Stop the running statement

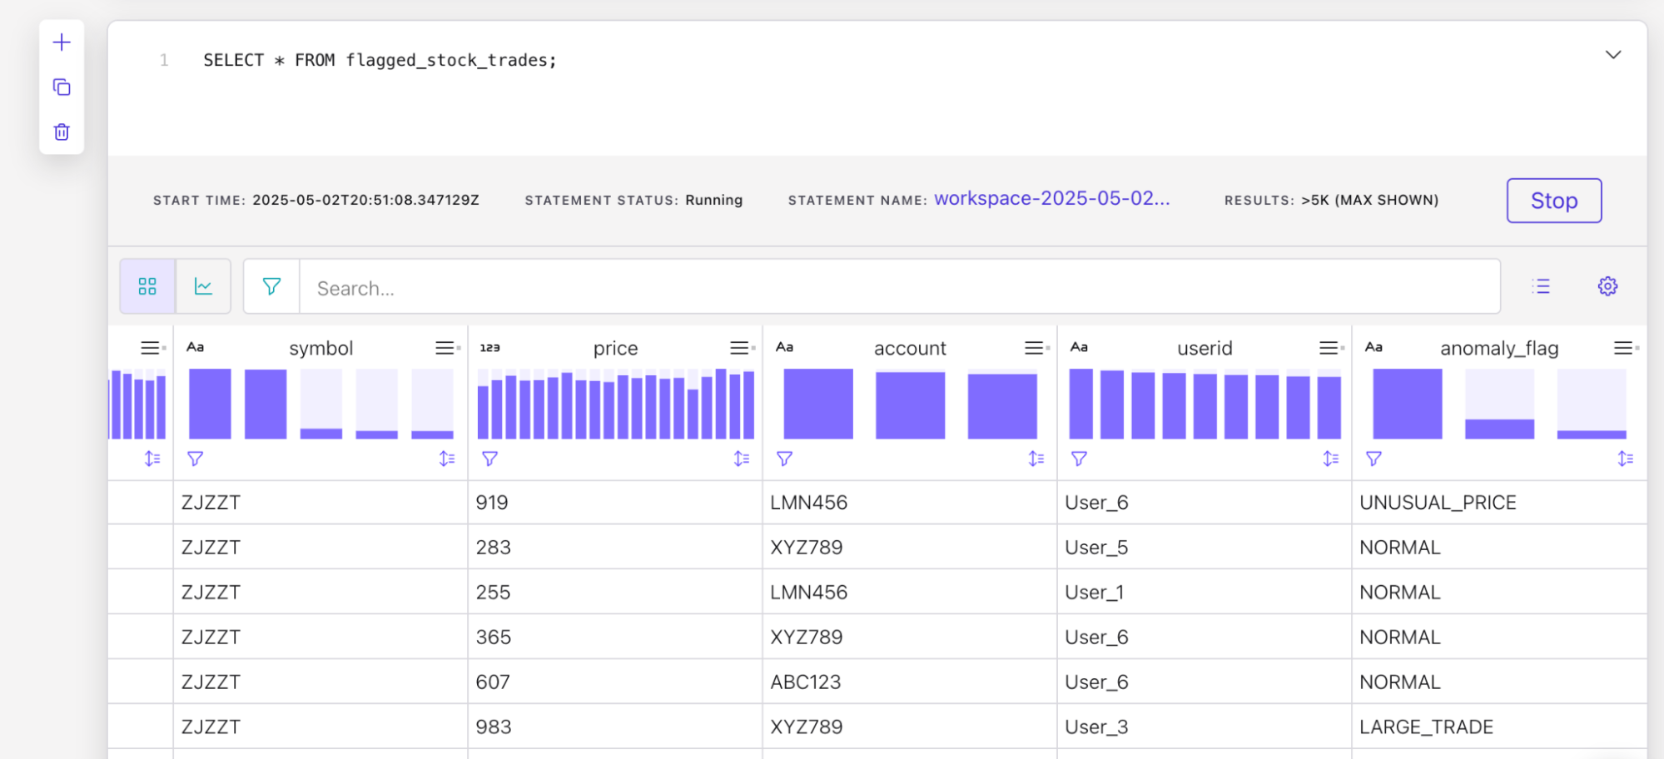(x=1554, y=201)
